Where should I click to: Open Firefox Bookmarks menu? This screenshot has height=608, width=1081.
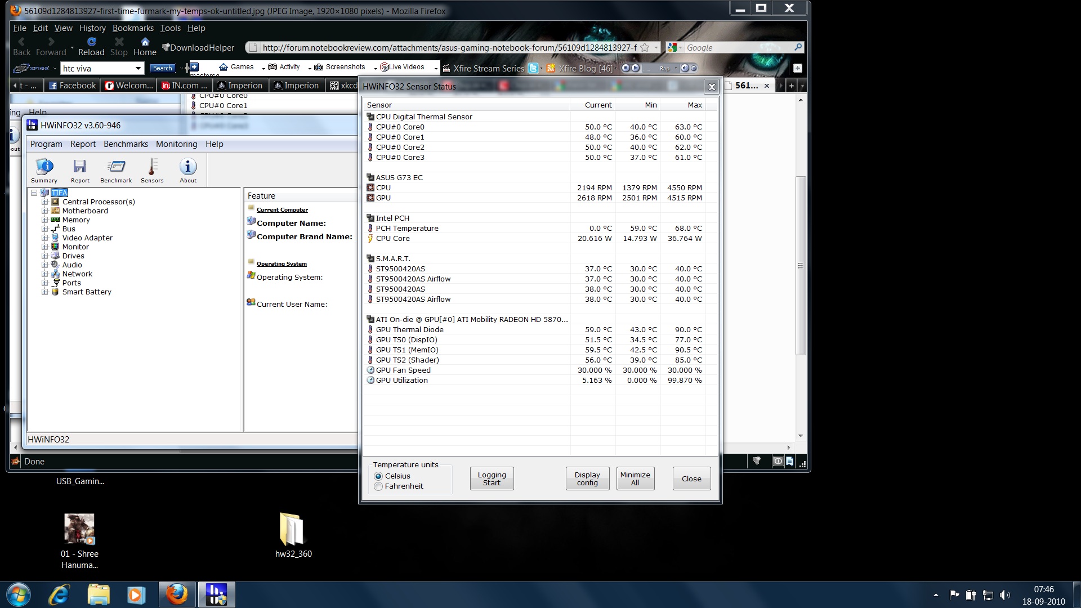tap(133, 28)
